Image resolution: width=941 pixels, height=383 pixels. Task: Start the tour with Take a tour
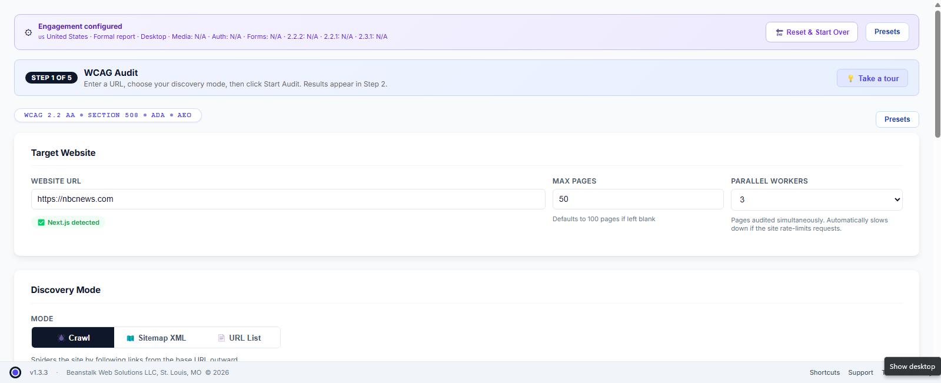(872, 78)
